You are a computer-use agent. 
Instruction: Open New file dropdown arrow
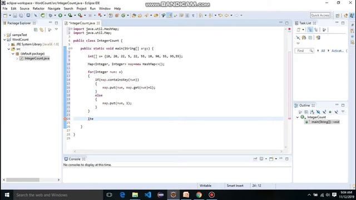10,16
